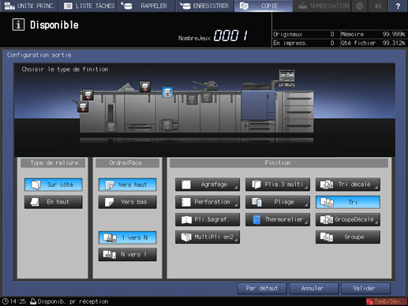Click the control panel display on the machine image
Viewport: 408px width, 306px height.
click(286, 78)
